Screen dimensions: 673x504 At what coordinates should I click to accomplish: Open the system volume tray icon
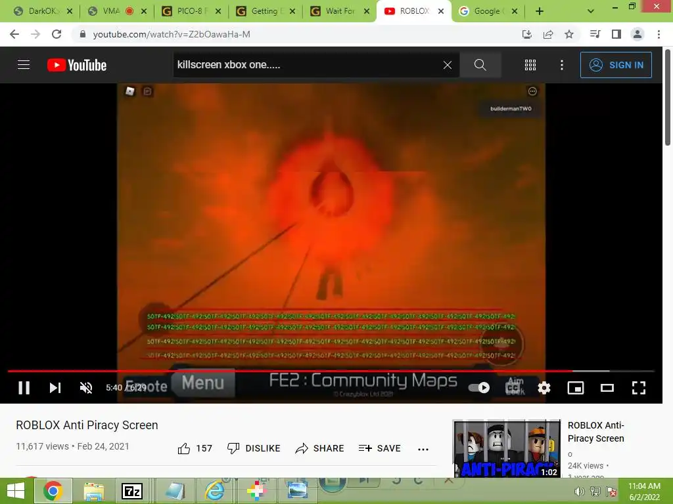coord(579,492)
